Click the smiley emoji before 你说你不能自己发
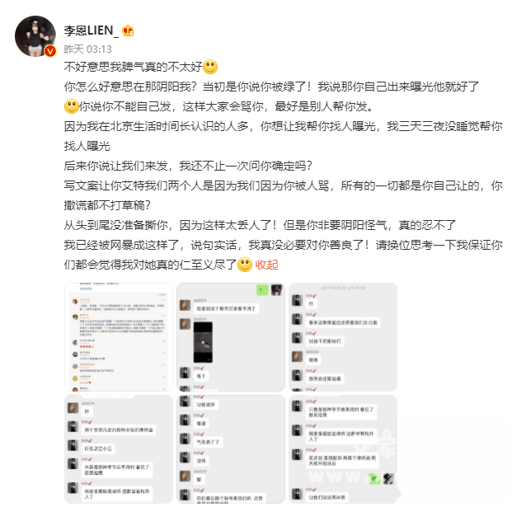Viewport: 526px width, 516px height. (x=71, y=106)
